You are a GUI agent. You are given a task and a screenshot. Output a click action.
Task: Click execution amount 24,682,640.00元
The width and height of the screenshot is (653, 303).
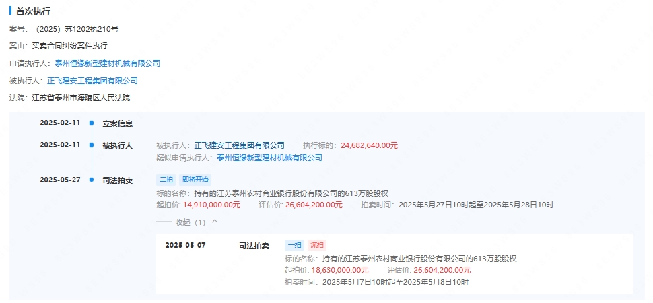[x=370, y=145]
